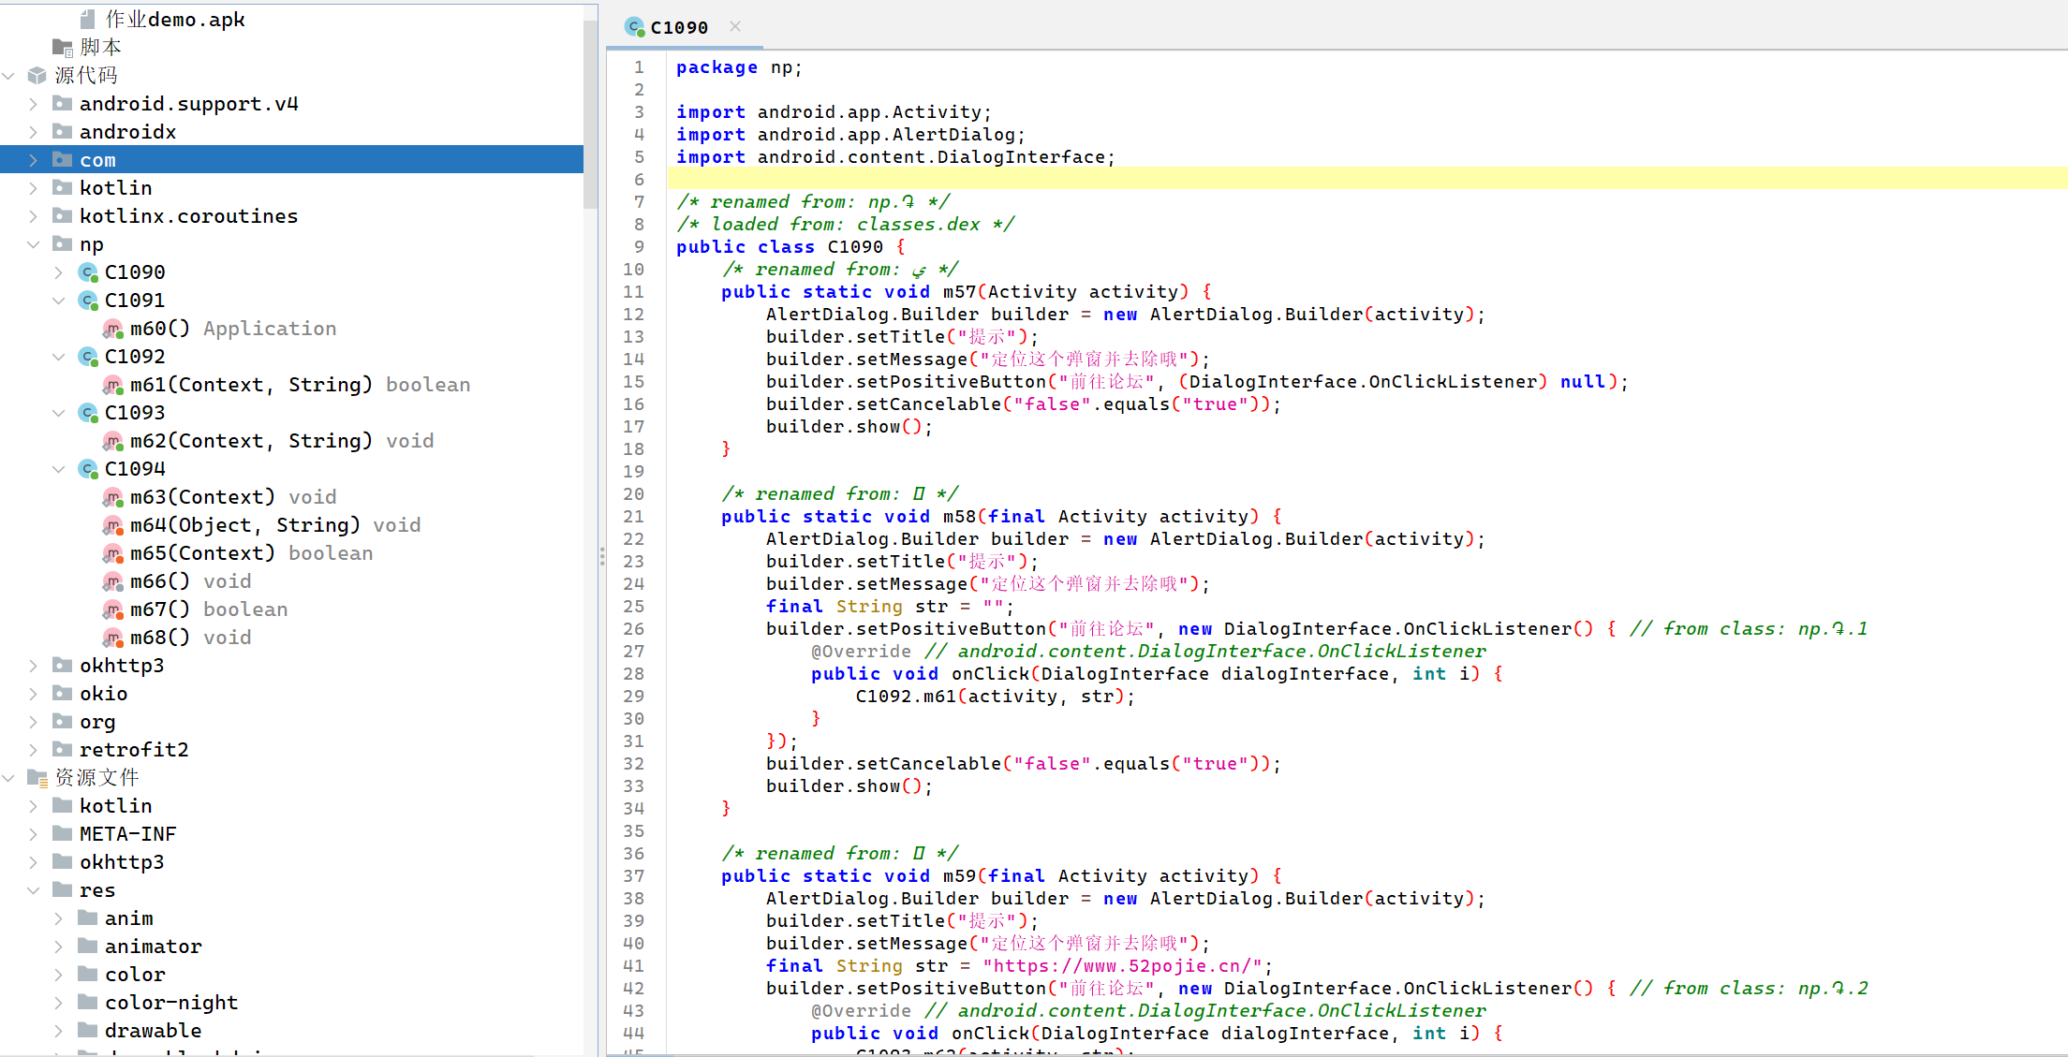Viewport: 2068px width, 1057px height.
Task: Click the 源代码 source code package icon
Action: 37,75
